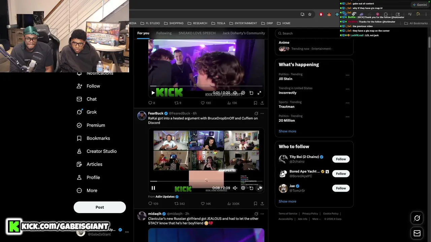Open settings gear on top video
This screenshot has height=242, width=431.
tap(243, 93)
